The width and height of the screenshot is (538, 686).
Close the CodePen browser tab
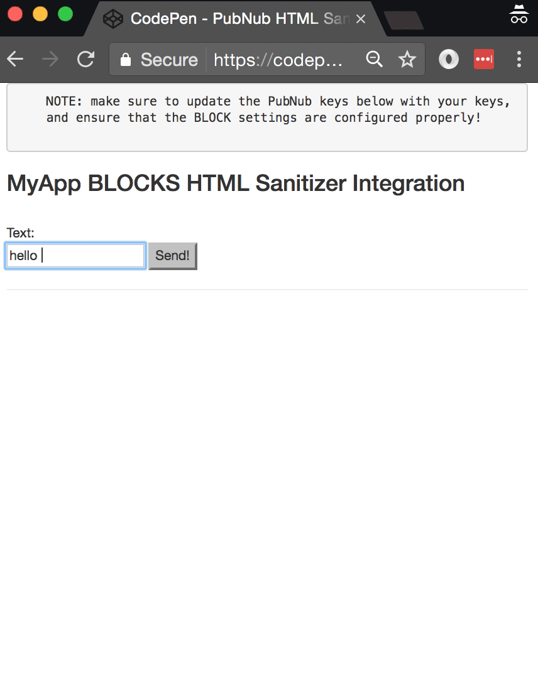pyautogui.click(x=361, y=19)
